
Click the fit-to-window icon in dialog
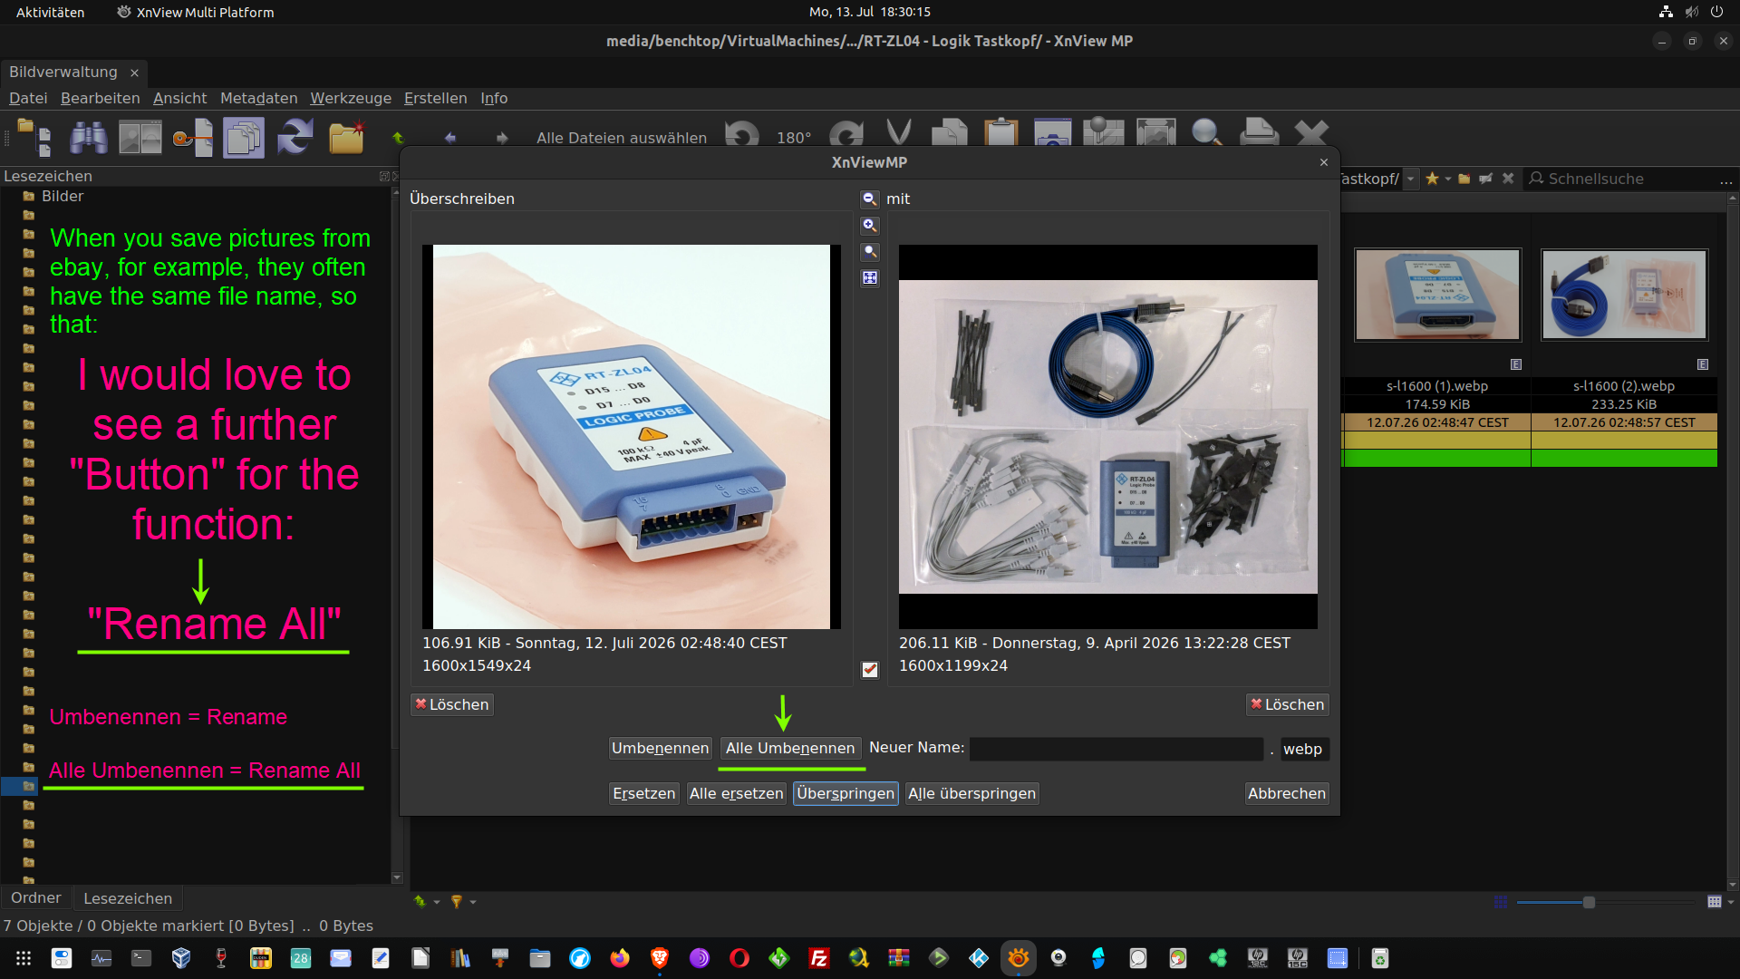[870, 278]
